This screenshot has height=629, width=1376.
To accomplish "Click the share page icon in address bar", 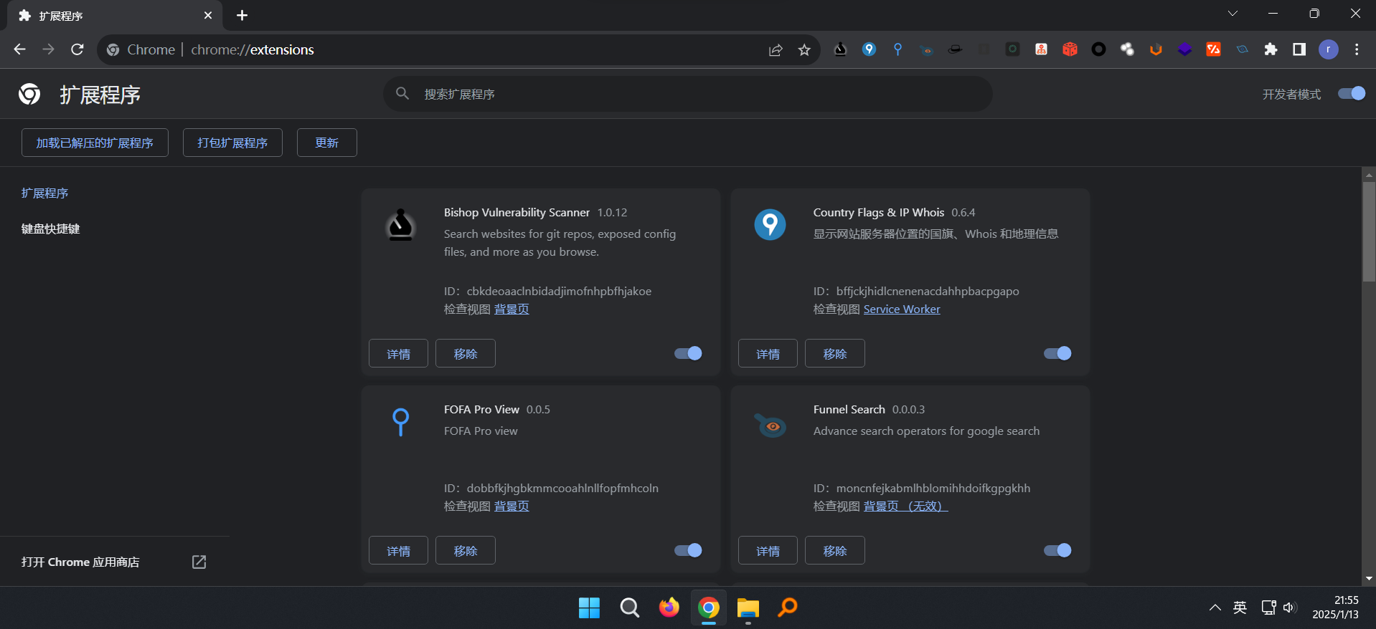I will coord(776,49).
